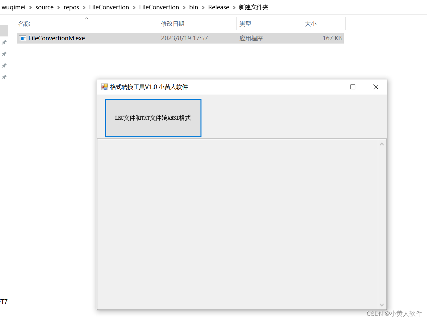Click the 类型 column header
This screenshot has width=427, height=320.
[x=245, y=24]
